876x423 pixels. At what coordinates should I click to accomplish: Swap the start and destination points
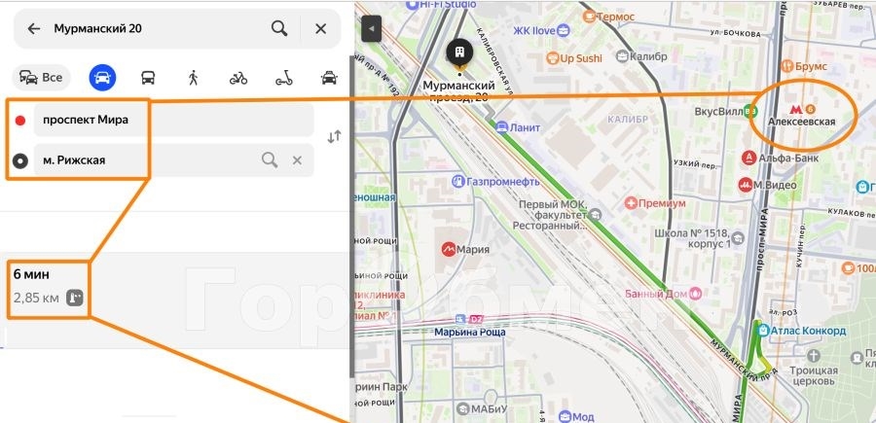(x=334, y=137)
